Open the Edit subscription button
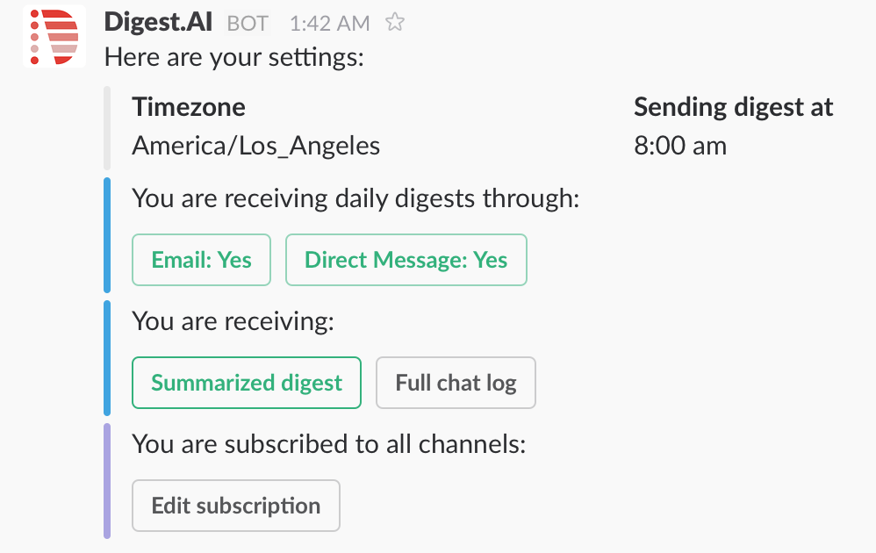Image resolution: width=876 pixels, height=553 pixels. [x=236, y=506]
